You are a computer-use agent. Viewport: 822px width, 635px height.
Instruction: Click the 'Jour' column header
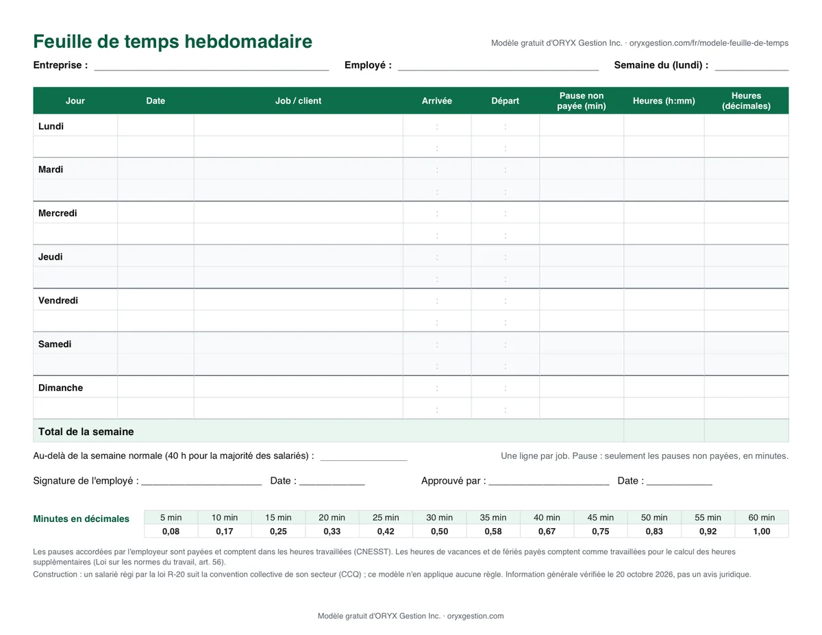coord(75,101)
